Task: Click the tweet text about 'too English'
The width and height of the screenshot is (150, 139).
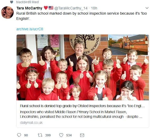Action: pyautogui.click(x=81, y=16)
